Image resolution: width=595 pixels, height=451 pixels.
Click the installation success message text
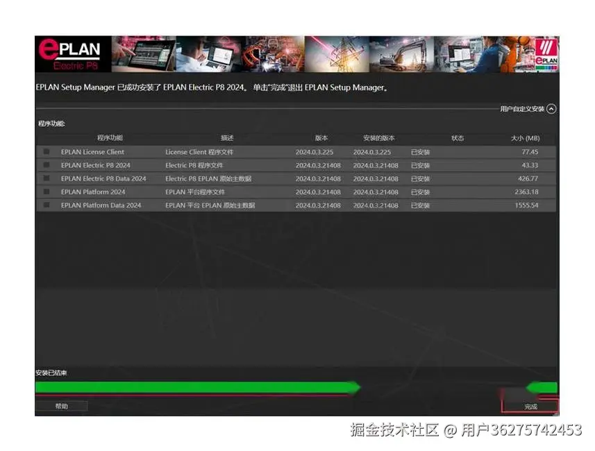[x=212, y=87]
